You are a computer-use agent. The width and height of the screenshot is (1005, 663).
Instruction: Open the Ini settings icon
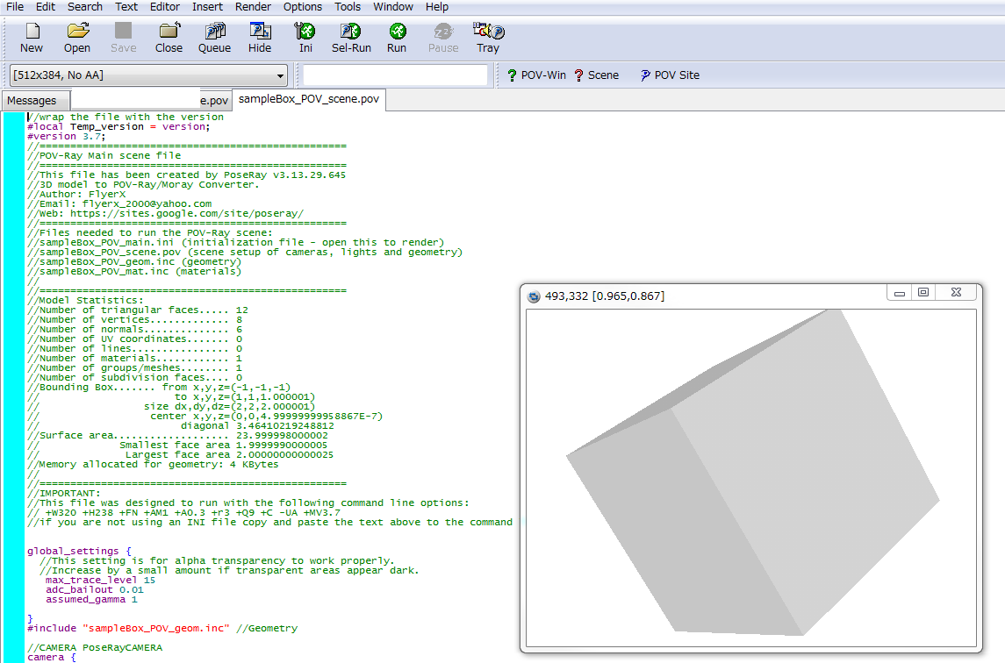tap(305, 38)
